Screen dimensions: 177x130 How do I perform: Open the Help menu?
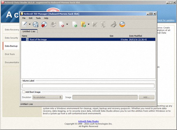(46, 18)
